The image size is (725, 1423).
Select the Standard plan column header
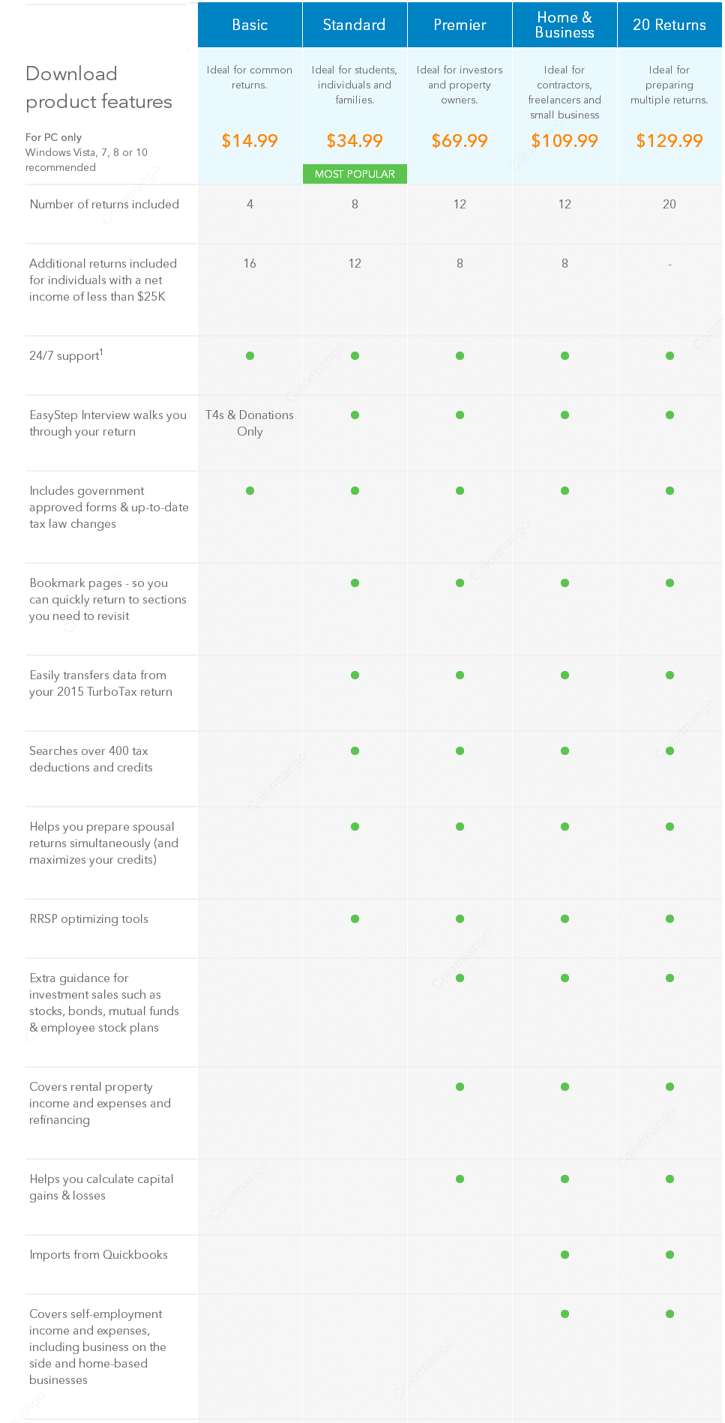click(355, 25)
